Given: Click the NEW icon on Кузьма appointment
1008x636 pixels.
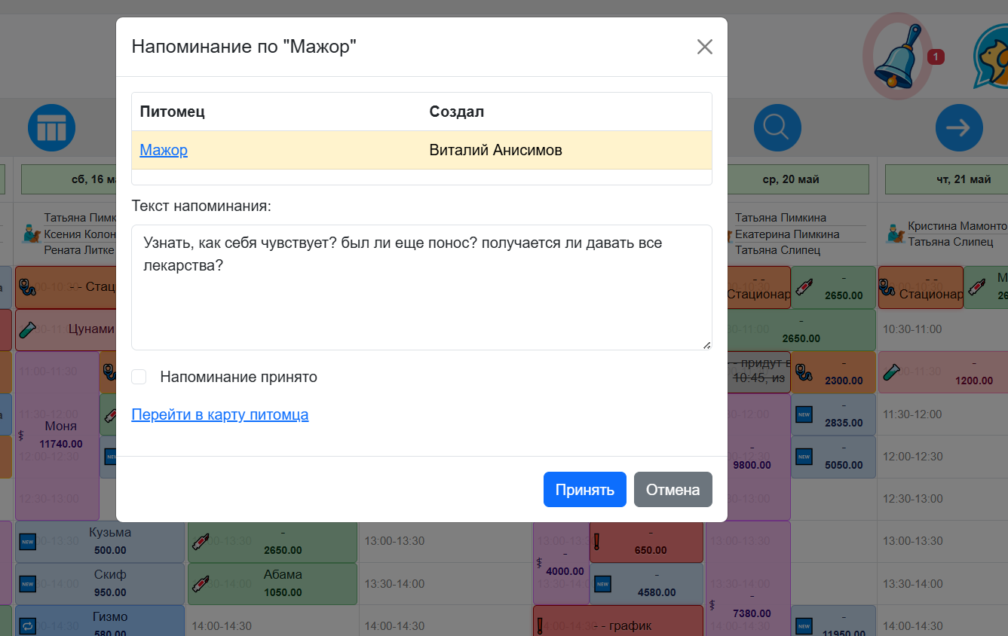Looking at the screenshot, I should pyautogui.click(x=27, y=541).
